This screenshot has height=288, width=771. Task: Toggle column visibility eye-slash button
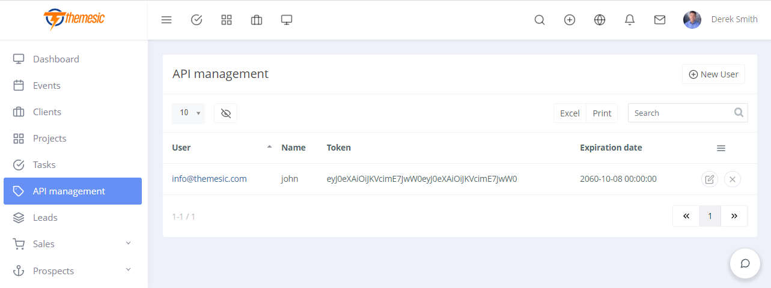(x=226, y=113)
